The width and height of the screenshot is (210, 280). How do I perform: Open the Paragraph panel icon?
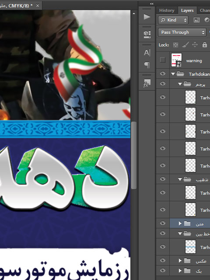147,65
